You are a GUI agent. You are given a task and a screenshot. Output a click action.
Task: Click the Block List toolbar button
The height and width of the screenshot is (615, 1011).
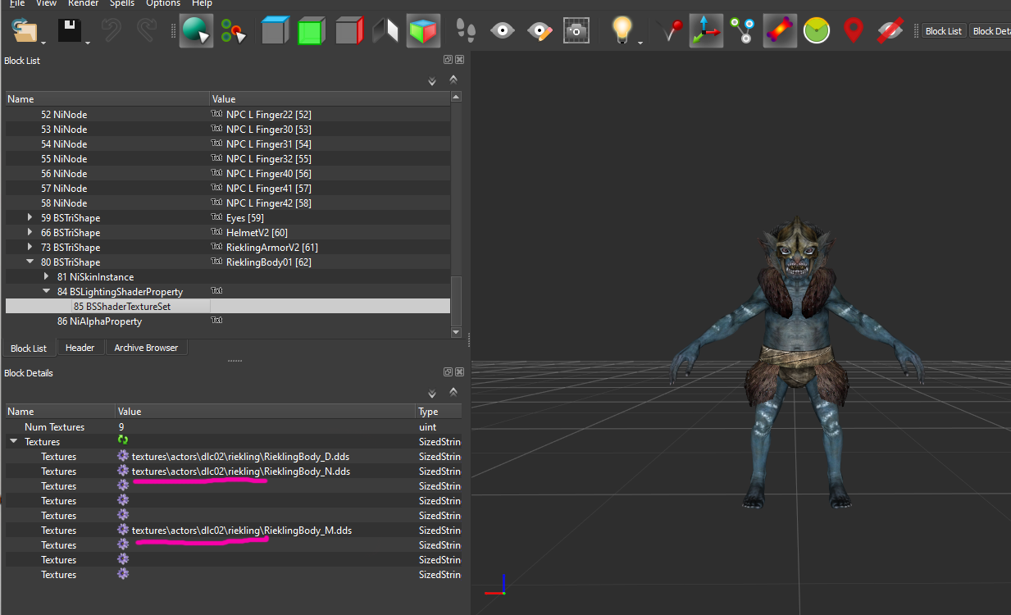coord(943,31)
